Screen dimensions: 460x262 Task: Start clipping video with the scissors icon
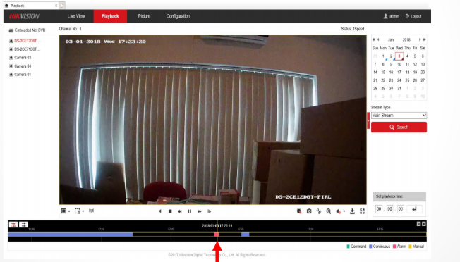pyautogui.click(x=319, y=211)
